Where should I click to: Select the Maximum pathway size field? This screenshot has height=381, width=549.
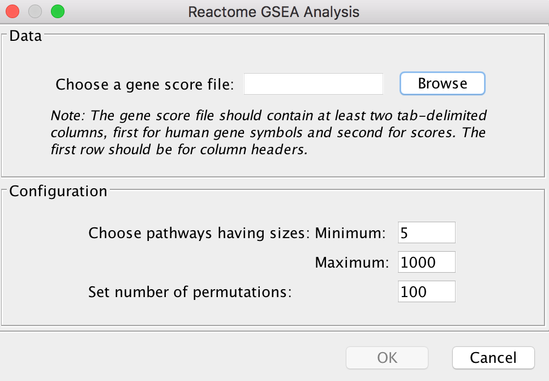click(426, 262)
